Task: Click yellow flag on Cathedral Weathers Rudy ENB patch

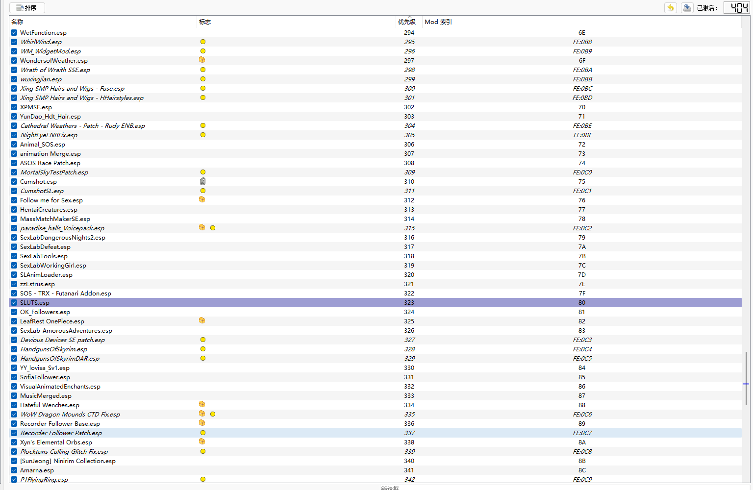Action: click(x=203, y=125)
